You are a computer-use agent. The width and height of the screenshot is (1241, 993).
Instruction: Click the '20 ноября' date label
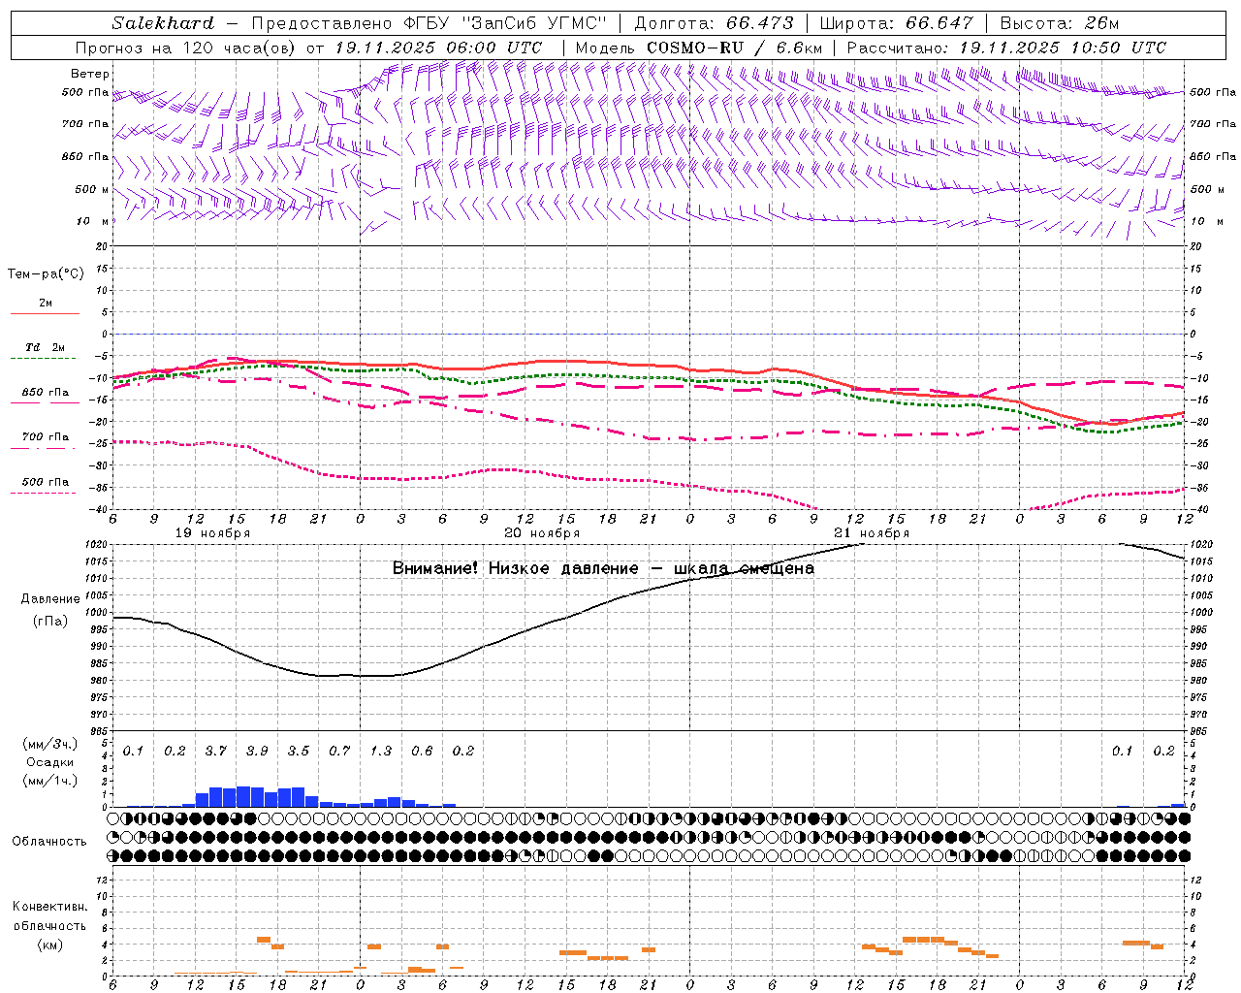click(542, 533)
